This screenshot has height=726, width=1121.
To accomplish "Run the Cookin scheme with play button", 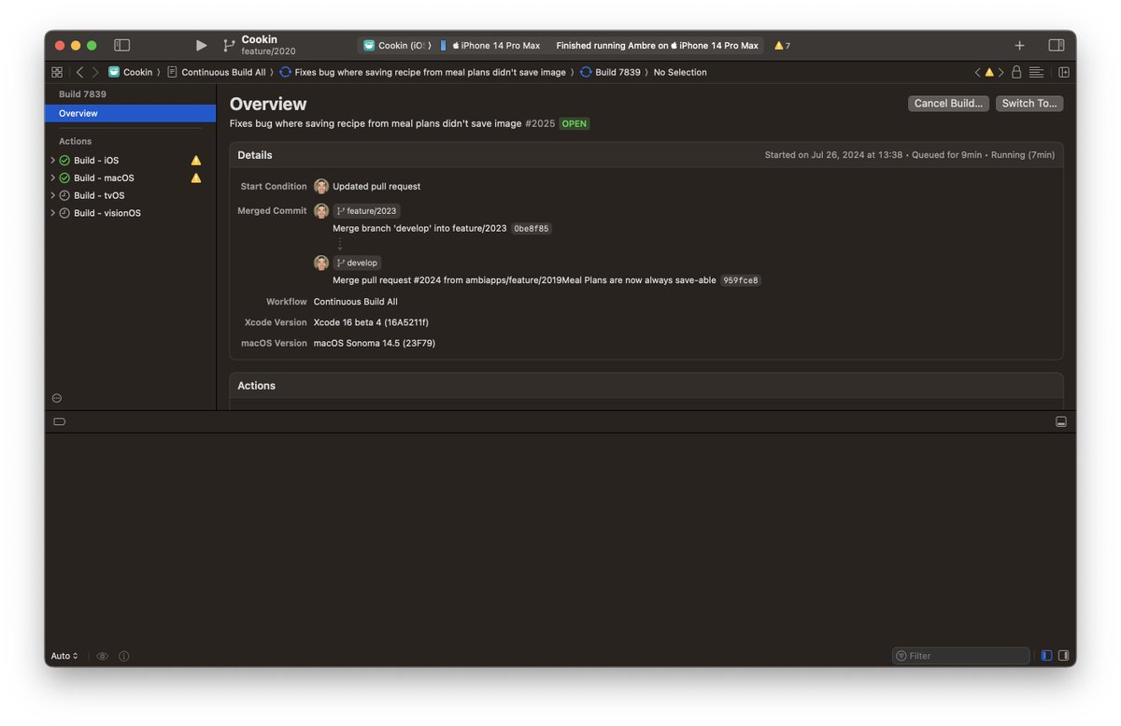I will click(x=201, y=45).
